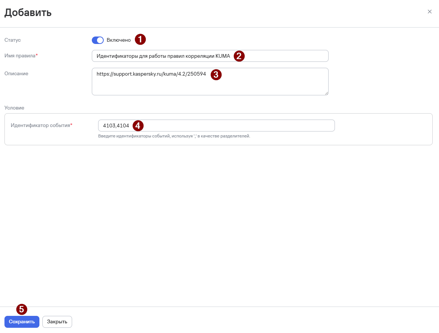Viewport: 439px width, 333px height.
Task: Click inside the Описание text area
Action: pos(210,82)
